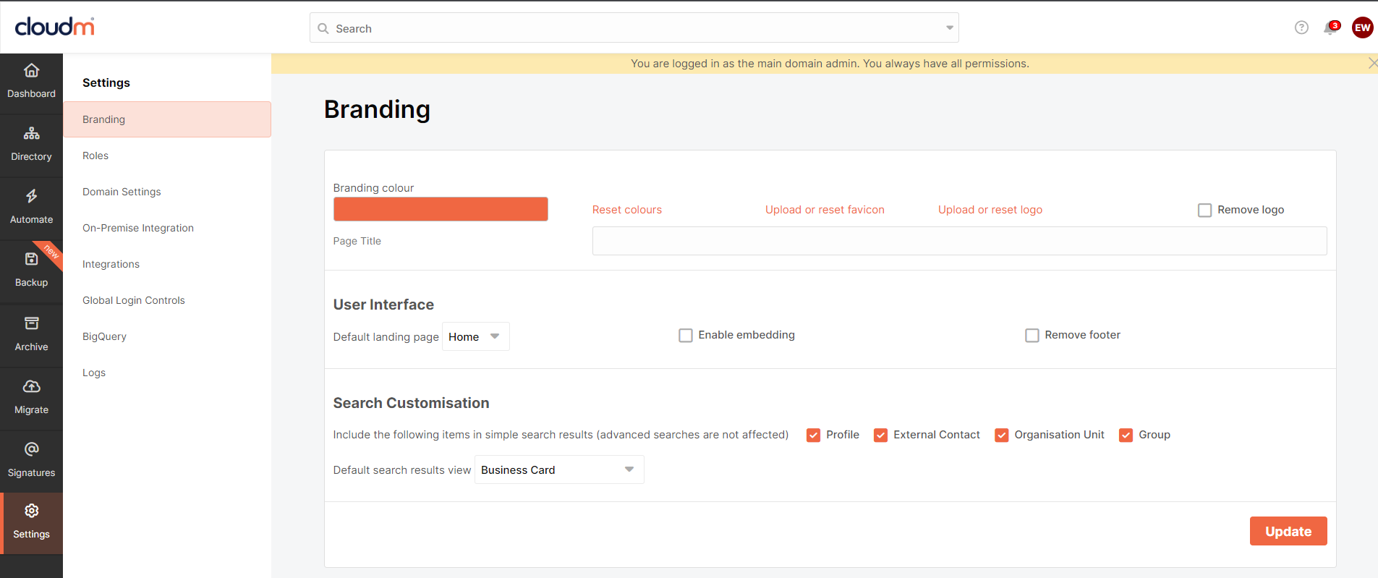
Task: Click the Upload or reset favicon link
Action: (825, 210)
